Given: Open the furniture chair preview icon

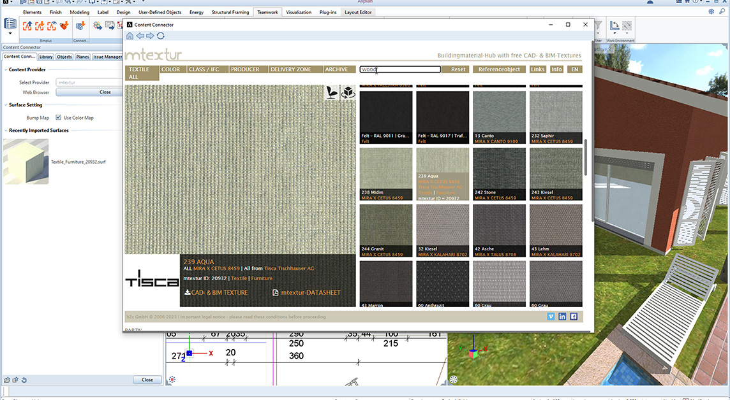Looking at the screenshot, I should pos(332,92).
